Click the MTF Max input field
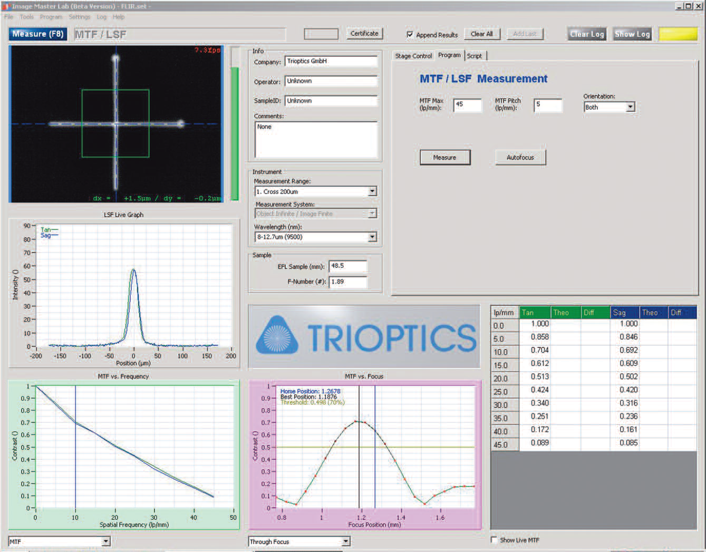Screen dimensions: 706x552 point(467,105)
